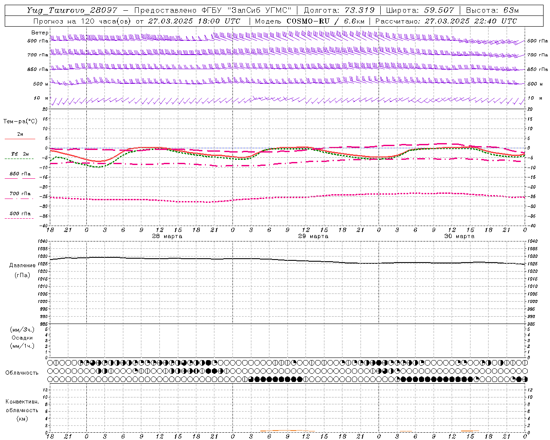Click the 500 м wind level label on the left

pos(41,84)
